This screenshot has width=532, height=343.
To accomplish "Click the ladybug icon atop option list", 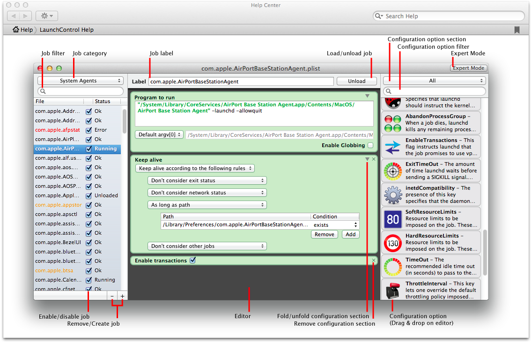I will (x=392, y=103).
